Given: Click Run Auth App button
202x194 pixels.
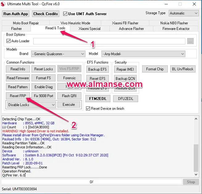Looking at the screenshot, I should (16, 14).
